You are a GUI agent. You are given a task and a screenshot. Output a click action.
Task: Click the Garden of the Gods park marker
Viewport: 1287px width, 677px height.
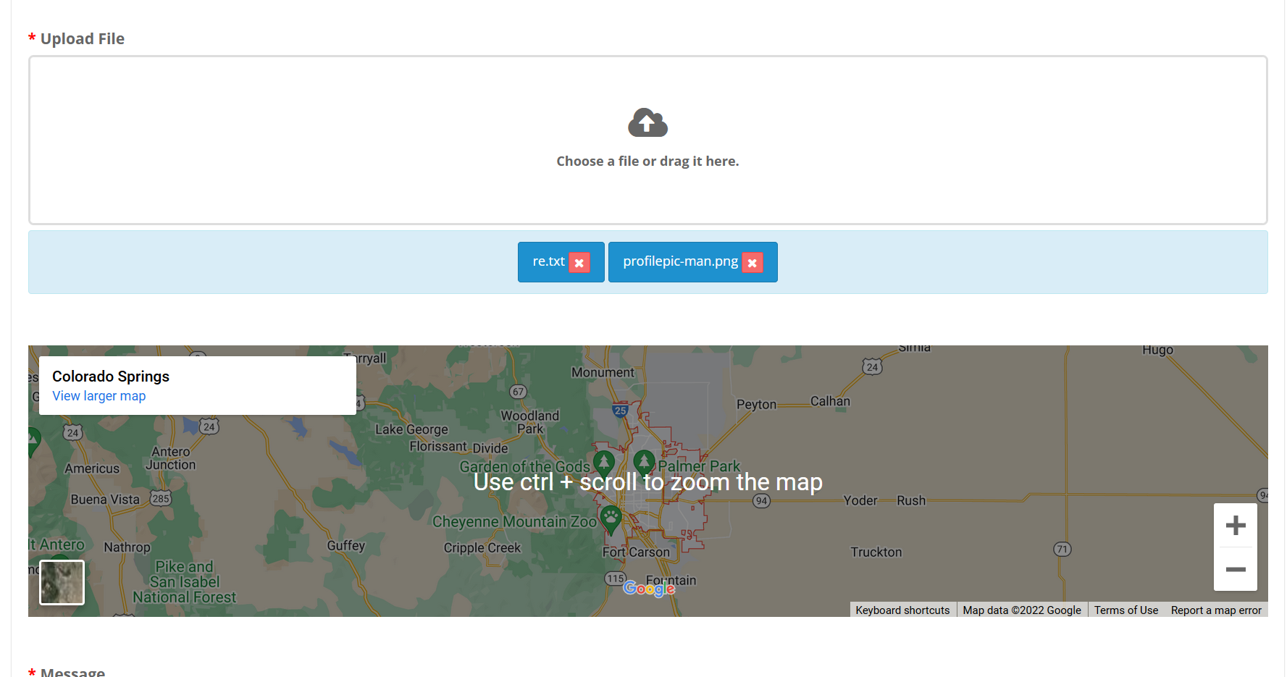click(x=603, y=461)
